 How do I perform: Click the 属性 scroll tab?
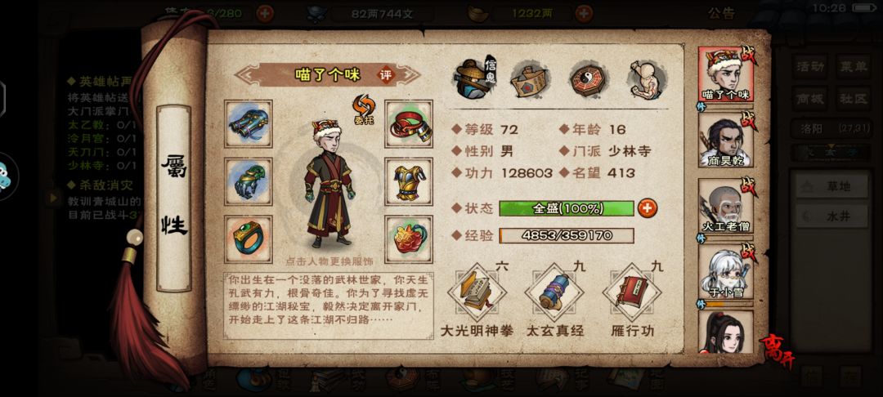click(x=173, y=198)
